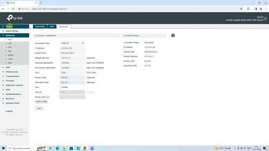This screenshot has width=269, height=151.
Task: Click the MTU input field
Action: pos(72,73)
